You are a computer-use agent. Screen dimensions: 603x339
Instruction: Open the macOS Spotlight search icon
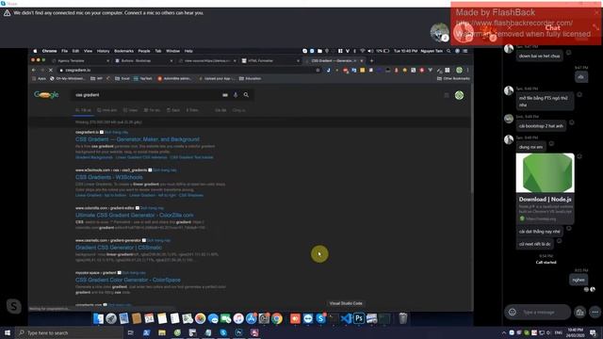[x=448, y=51]
